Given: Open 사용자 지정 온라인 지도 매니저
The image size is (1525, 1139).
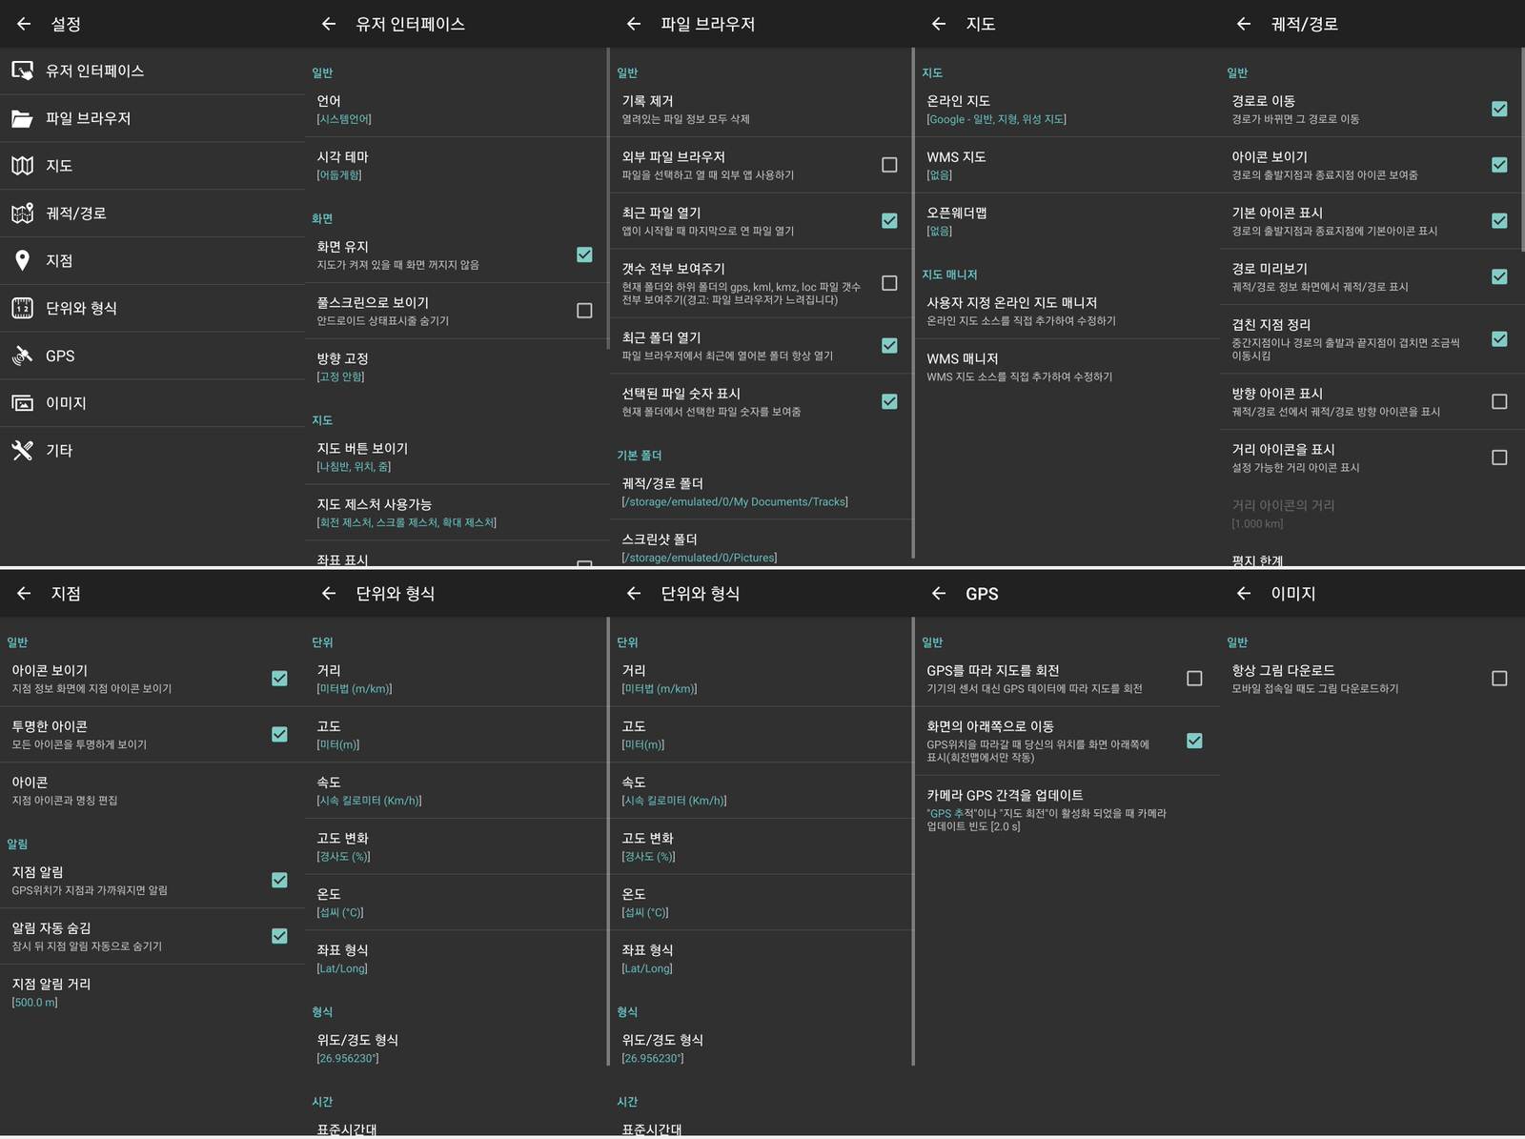Looking at the screenshot, I should coord(1067,311).
